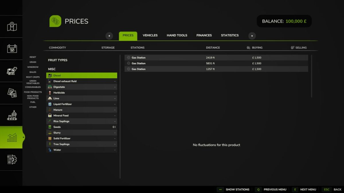The height and width of the screenshot is (193, 344).
Task: Click the Herbicide bottle icon
Action: pyautogui.click(x=50, y=93)
